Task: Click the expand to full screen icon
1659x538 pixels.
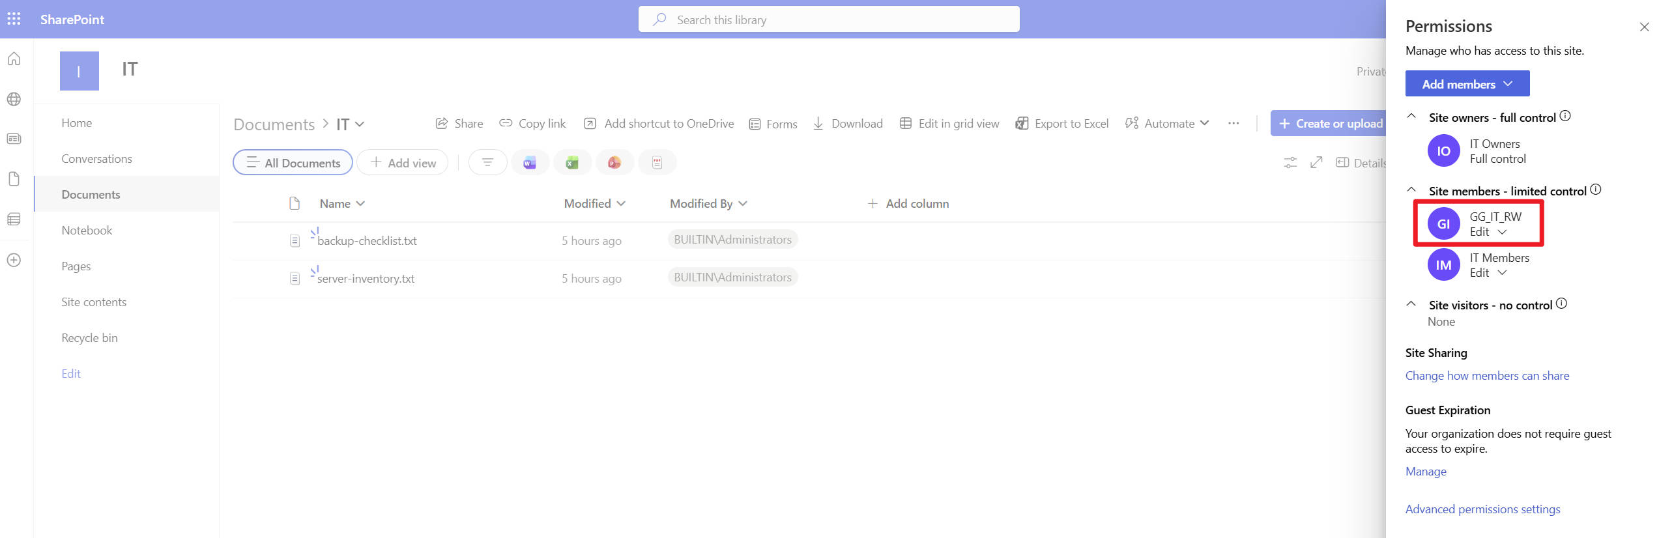Action: coord(1316,163)
